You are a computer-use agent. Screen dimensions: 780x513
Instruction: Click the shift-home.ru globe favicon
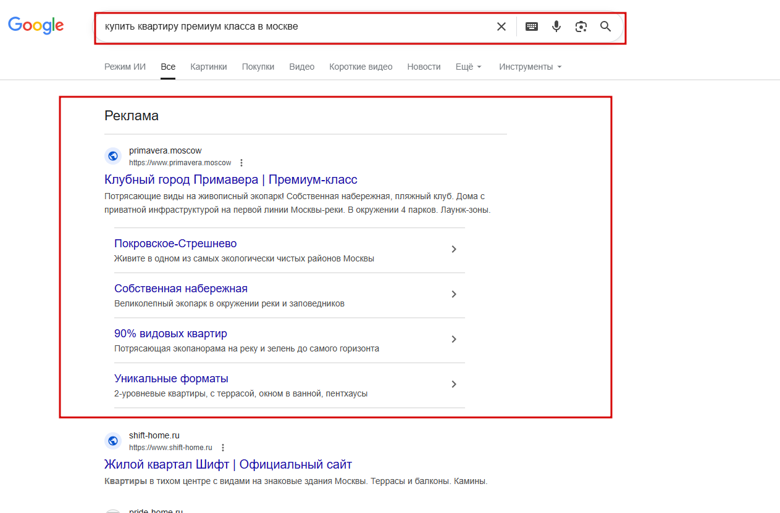click(113, 441)
